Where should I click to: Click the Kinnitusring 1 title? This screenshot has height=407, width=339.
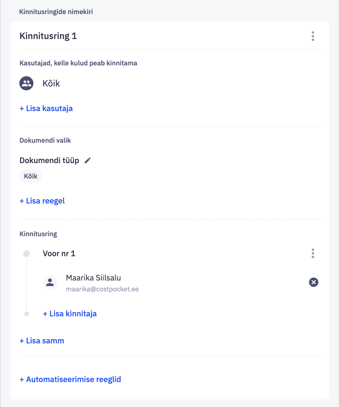(48, 36)
